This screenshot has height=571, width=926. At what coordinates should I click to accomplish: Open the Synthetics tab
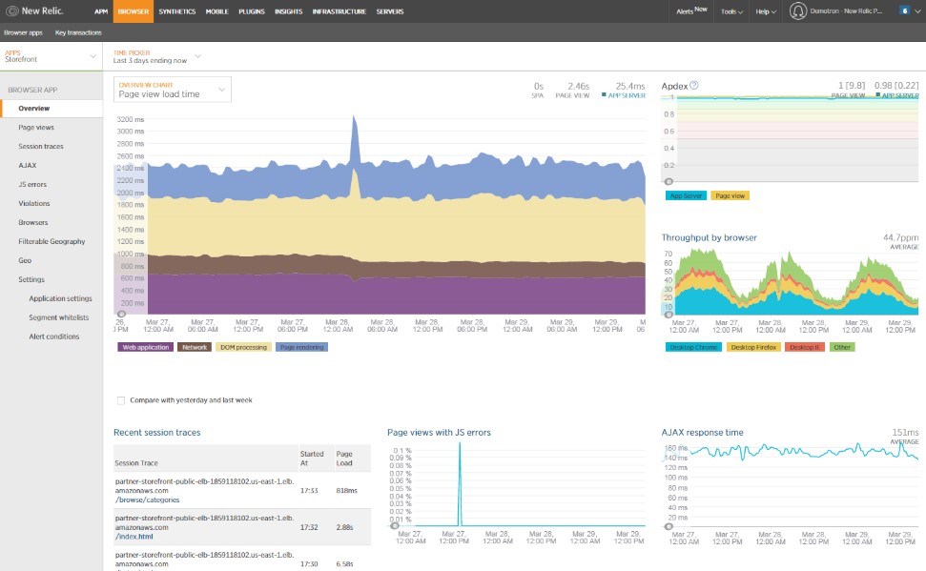177,11
